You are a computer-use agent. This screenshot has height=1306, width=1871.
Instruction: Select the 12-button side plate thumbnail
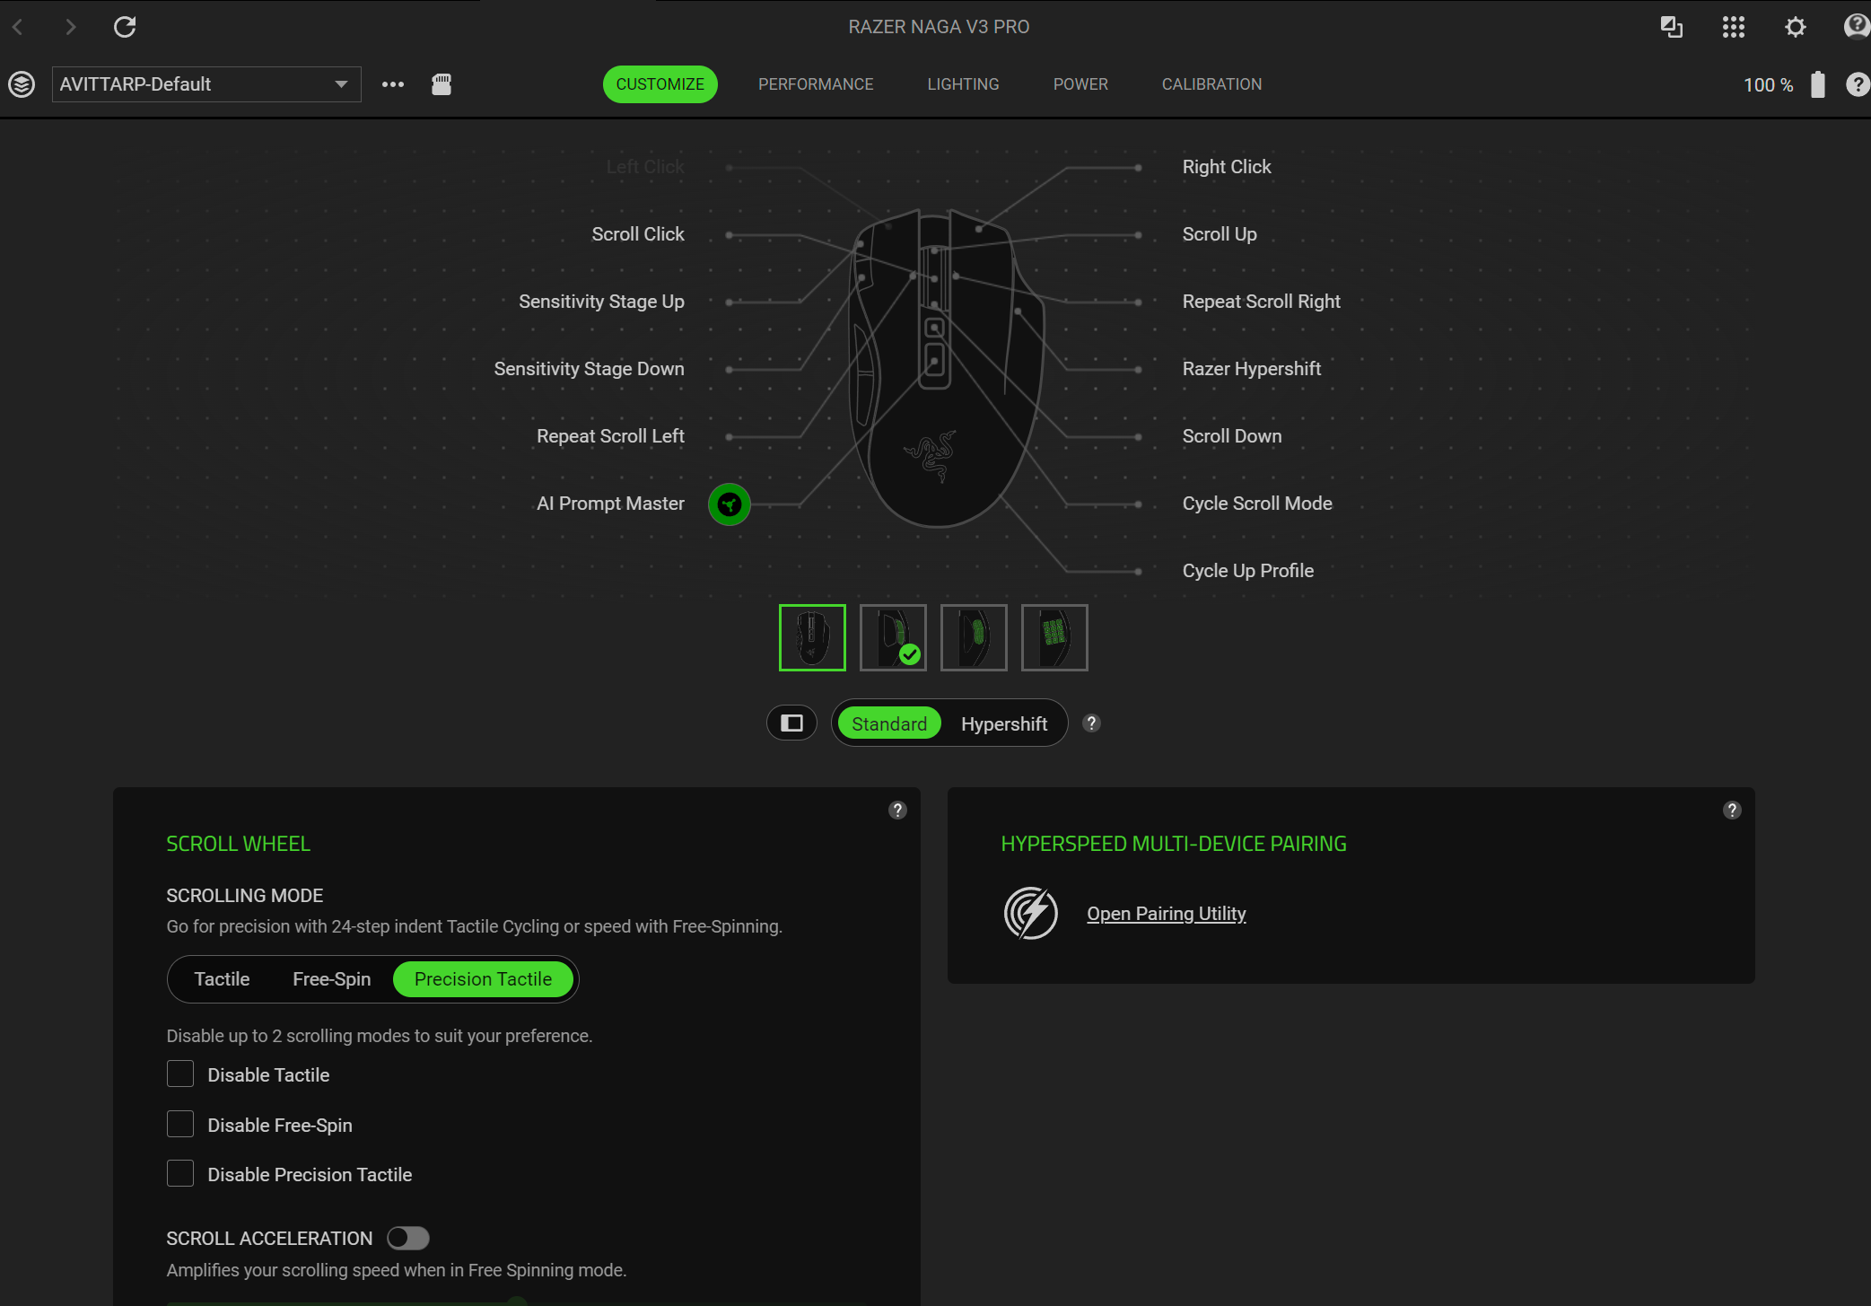(x=1054, y=637)
